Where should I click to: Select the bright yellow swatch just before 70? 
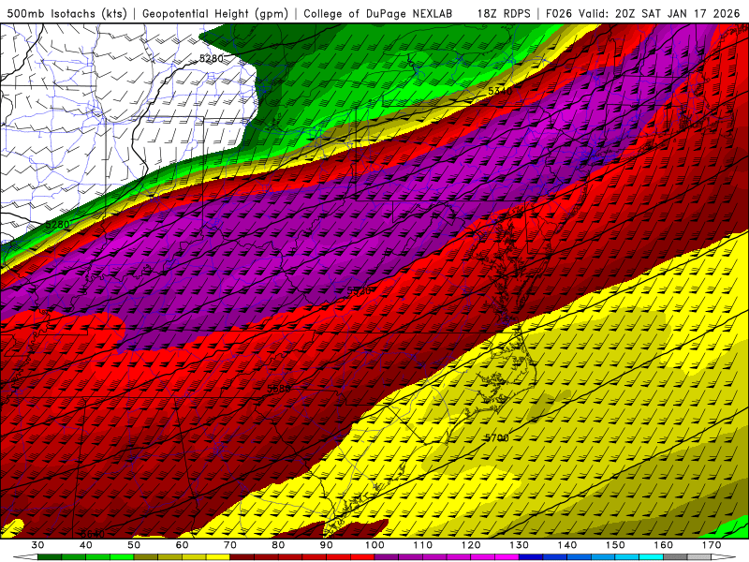tap(218, 557)
